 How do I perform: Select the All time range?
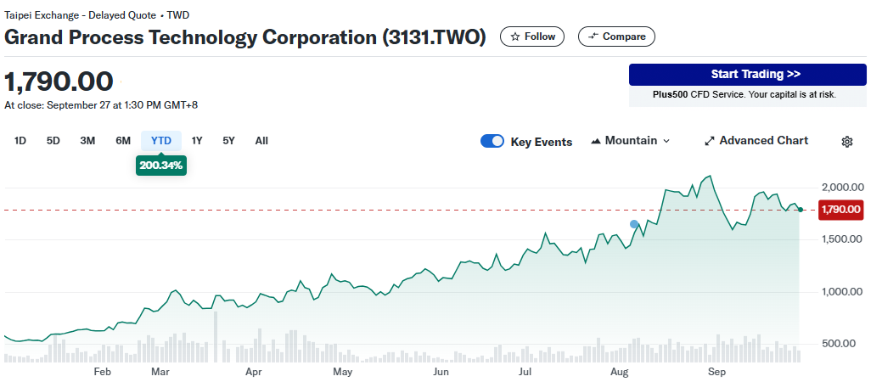point(261,141)
